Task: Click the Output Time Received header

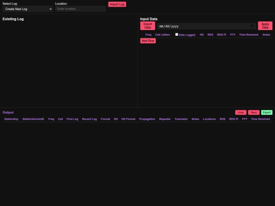Action: click(x=260, y=119)
